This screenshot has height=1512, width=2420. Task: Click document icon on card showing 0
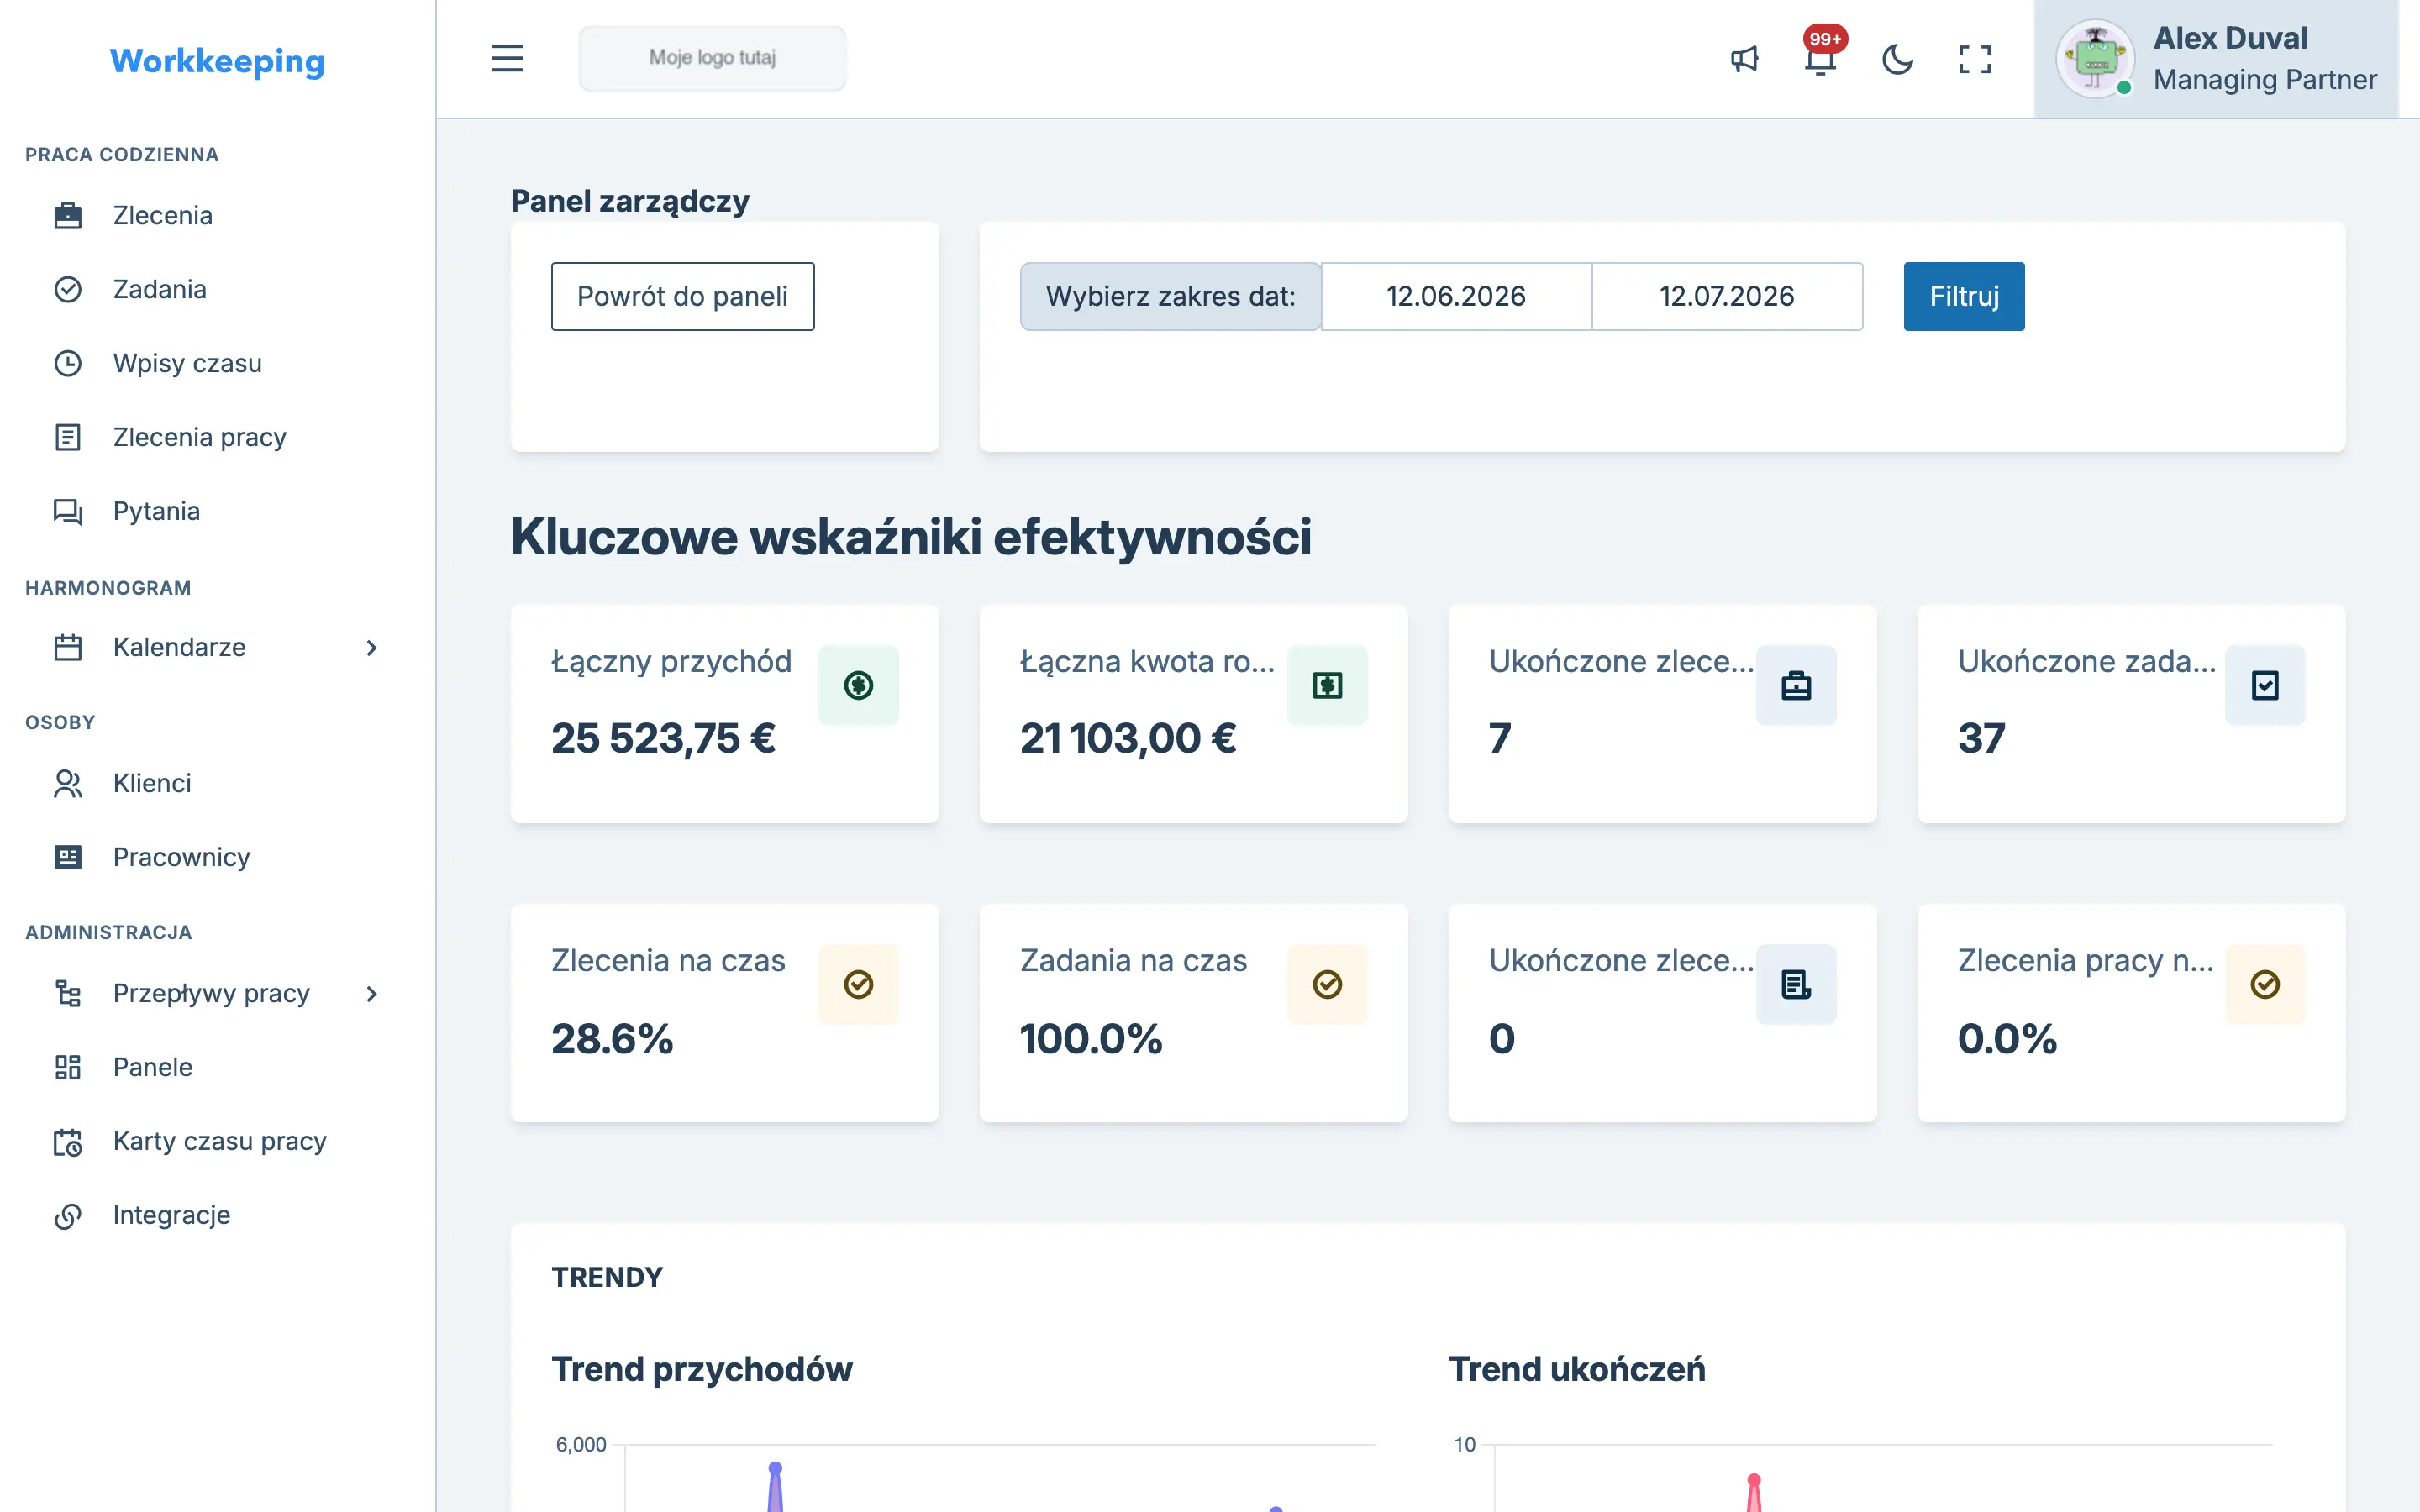pyautogui.click(x=1796, y=984)
